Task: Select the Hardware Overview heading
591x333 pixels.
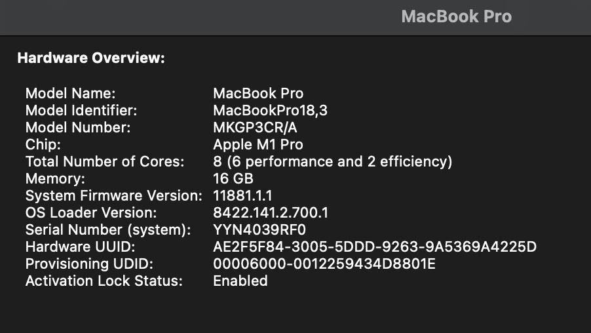Action: coord(91,58)
